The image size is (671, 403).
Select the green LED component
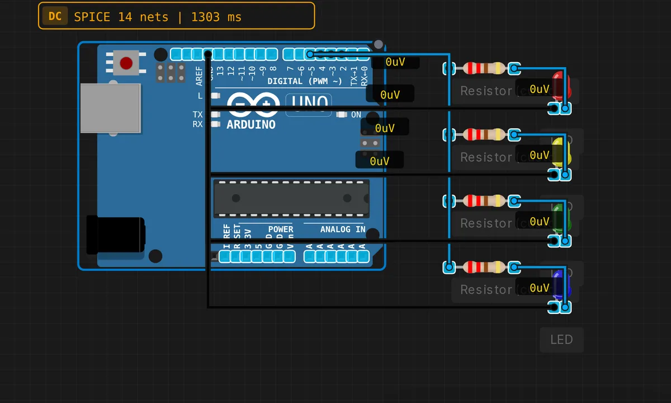coord(561,218)
